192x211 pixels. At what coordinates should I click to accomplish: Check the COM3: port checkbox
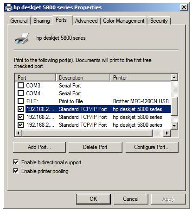point(20,85)
